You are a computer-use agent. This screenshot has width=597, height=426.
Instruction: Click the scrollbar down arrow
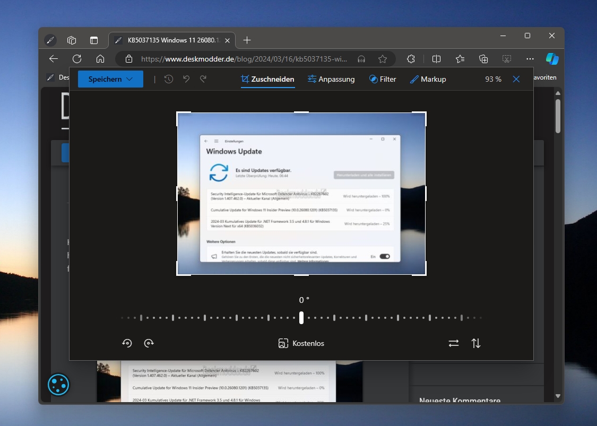tap(558, 396)
